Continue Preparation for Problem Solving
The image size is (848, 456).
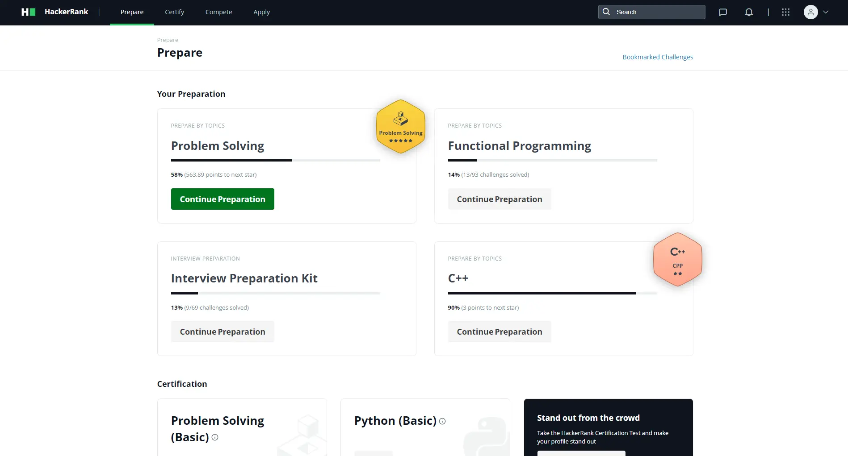pos(222,199)
